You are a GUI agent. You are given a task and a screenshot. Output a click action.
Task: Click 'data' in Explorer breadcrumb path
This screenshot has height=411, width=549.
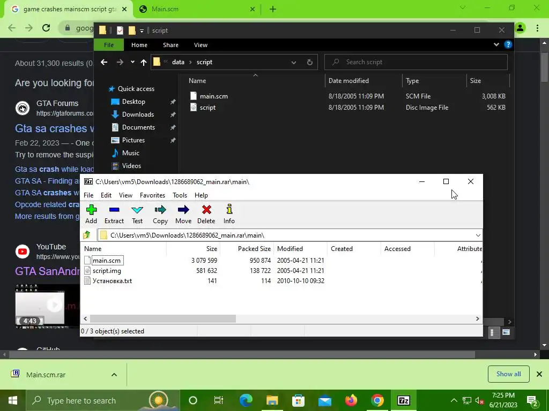pyautogui.click(x=178, y=62)
